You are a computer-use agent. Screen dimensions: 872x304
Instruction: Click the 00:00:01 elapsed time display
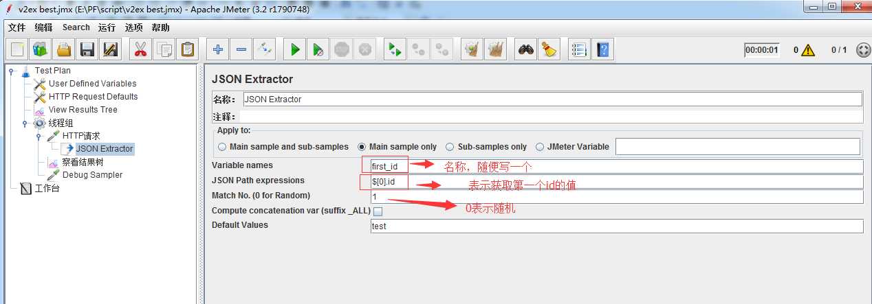761,49
